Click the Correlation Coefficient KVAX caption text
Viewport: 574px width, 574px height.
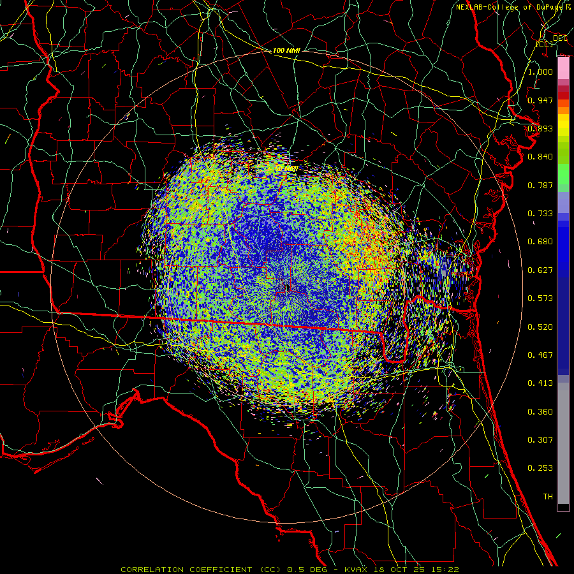(290, 570)
